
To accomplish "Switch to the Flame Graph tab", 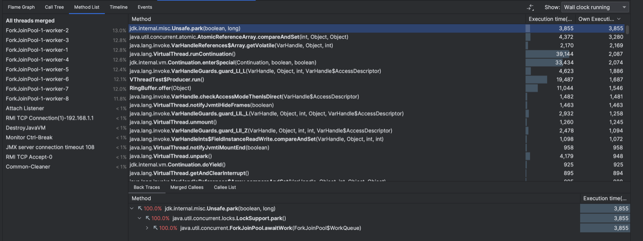I will (21, 7).
